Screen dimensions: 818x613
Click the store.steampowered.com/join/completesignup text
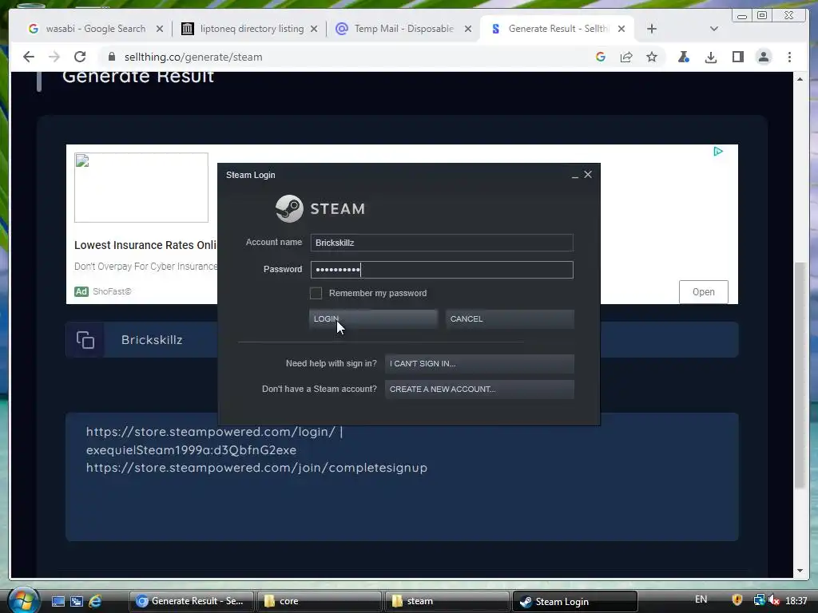(x=256, y=468)
